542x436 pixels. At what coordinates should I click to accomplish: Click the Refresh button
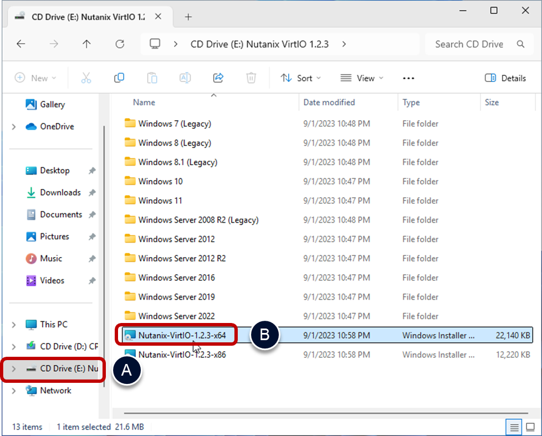coord(120,44)
